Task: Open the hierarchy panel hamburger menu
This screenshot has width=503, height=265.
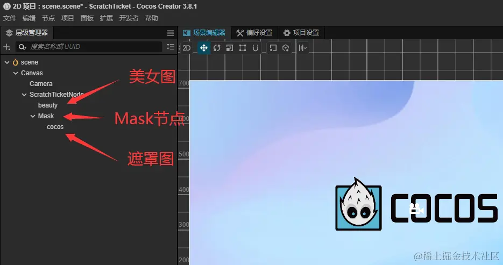Action: (x=171, y=33)
